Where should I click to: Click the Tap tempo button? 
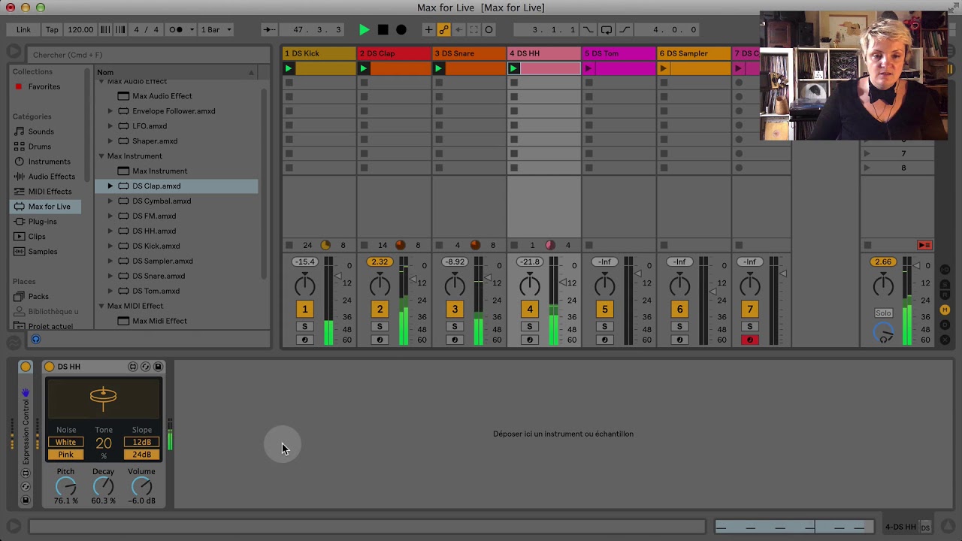click(x=52, y=30)
